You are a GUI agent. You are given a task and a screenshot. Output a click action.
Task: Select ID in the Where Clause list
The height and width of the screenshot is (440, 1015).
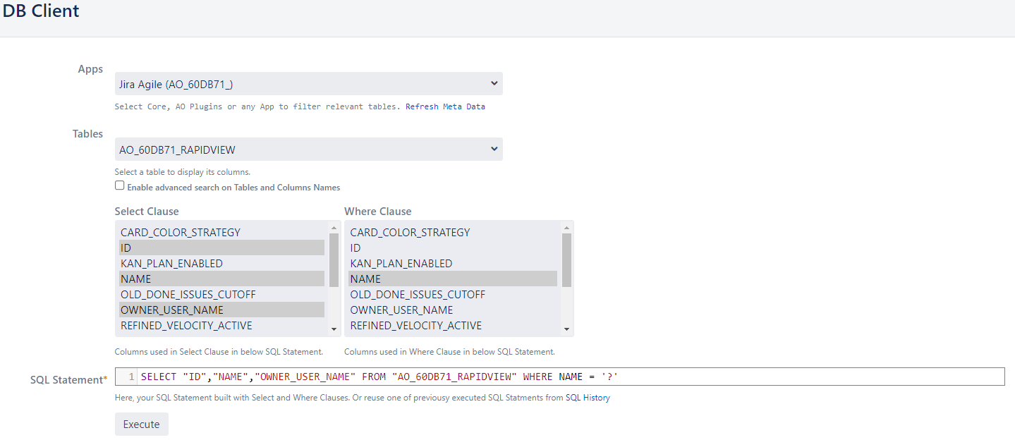tap(355, 248)
